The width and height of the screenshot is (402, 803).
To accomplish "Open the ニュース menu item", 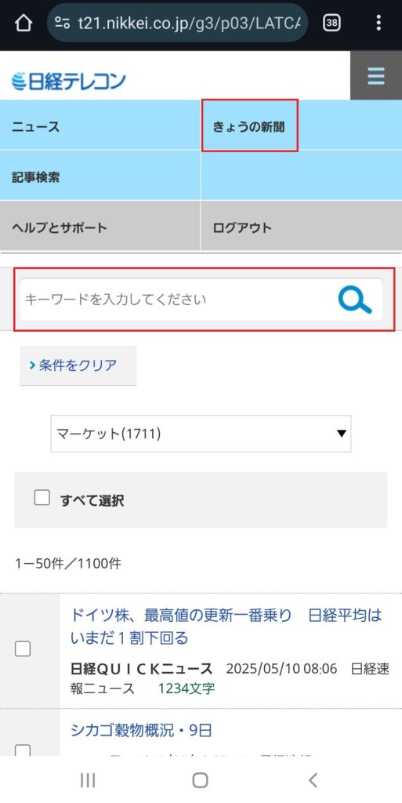I will 100,126.
